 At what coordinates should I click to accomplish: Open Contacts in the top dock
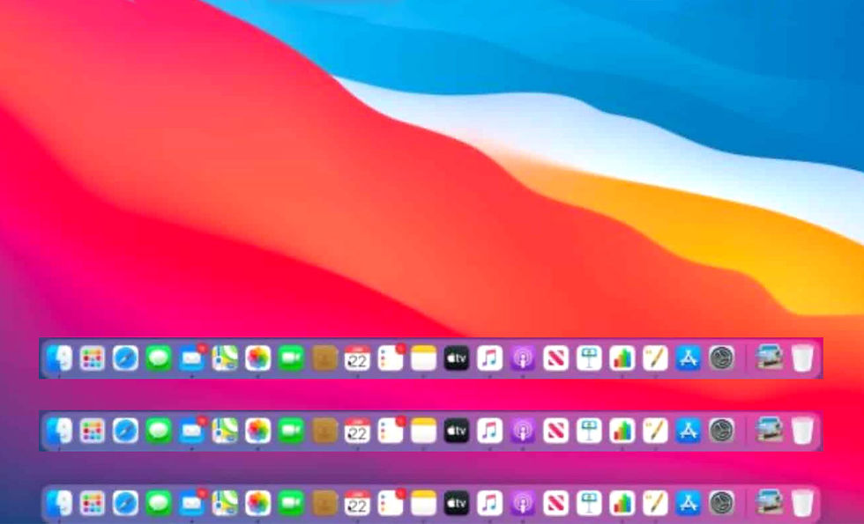click(324, 358)
